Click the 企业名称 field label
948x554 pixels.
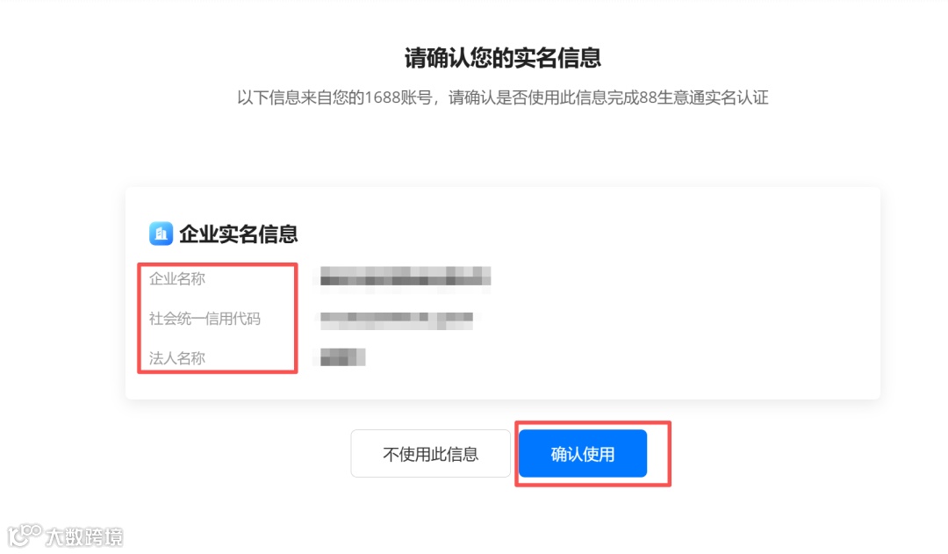177,279
